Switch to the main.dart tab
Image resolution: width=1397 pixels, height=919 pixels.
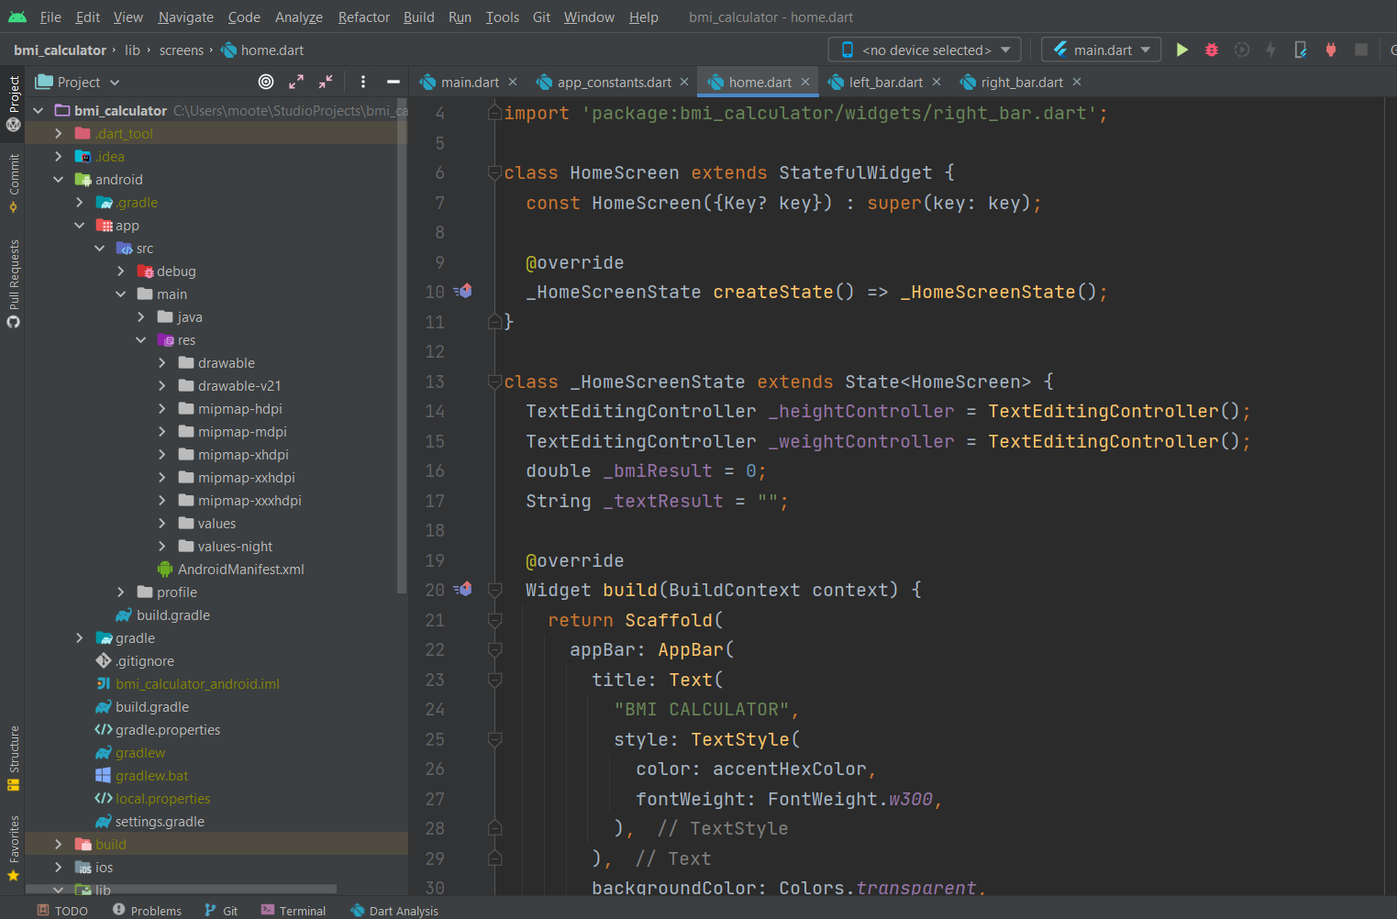pyautogui.click(x=469, y=82)
